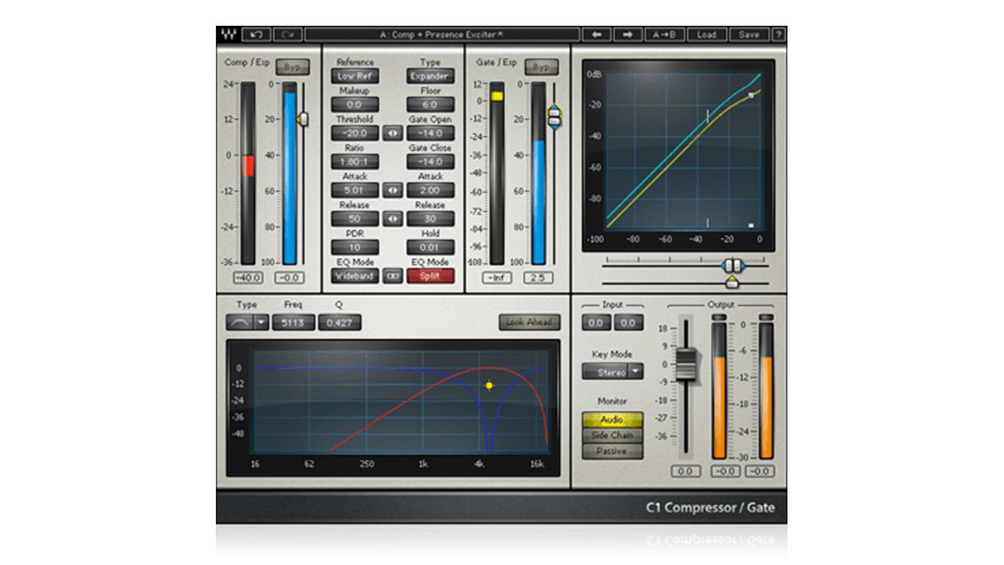Save current settings with the Save button
The height and width of the screenshot is (565, 1004).
pyautogui.click(x=748, y=34)
